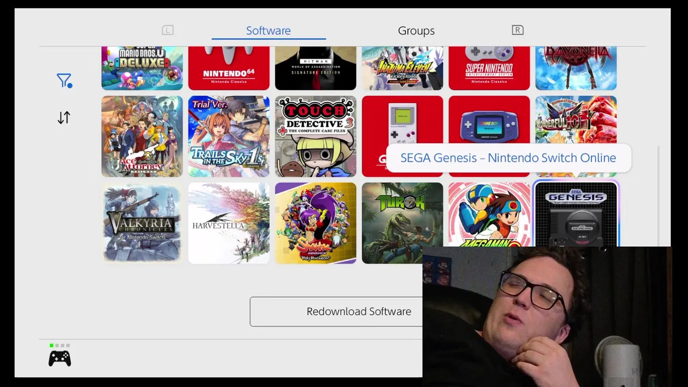Select the controller icon at bottom left

[60, 359]
